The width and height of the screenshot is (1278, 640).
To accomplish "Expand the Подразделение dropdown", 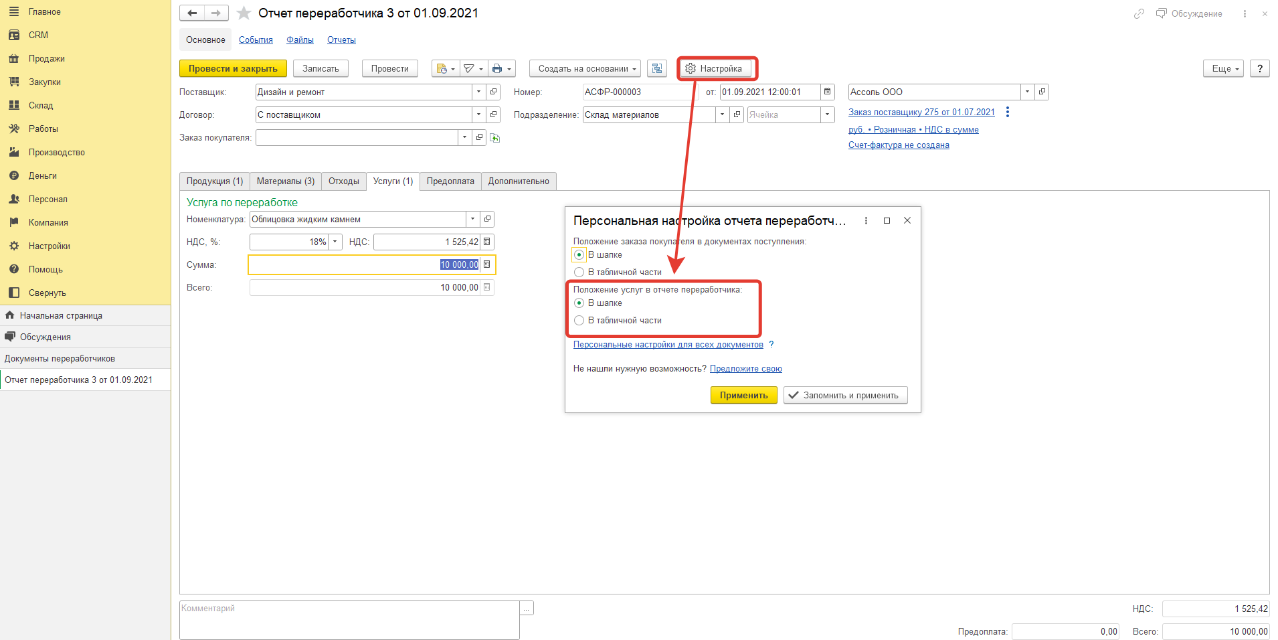I will click(722, 114).
